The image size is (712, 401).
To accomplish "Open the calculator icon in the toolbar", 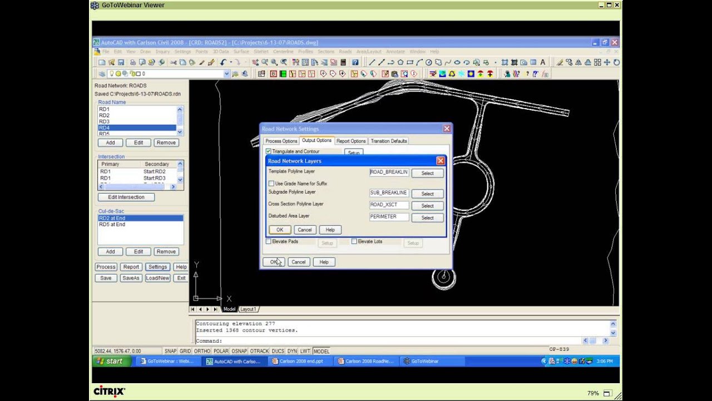I will click(343, 62).
